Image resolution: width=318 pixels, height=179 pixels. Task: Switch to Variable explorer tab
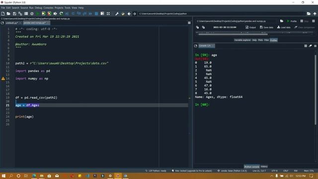242,40
